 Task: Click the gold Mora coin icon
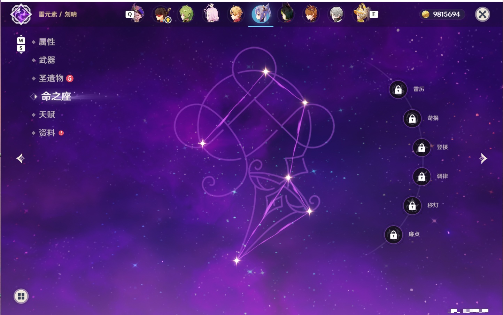(x=425, y=14)
